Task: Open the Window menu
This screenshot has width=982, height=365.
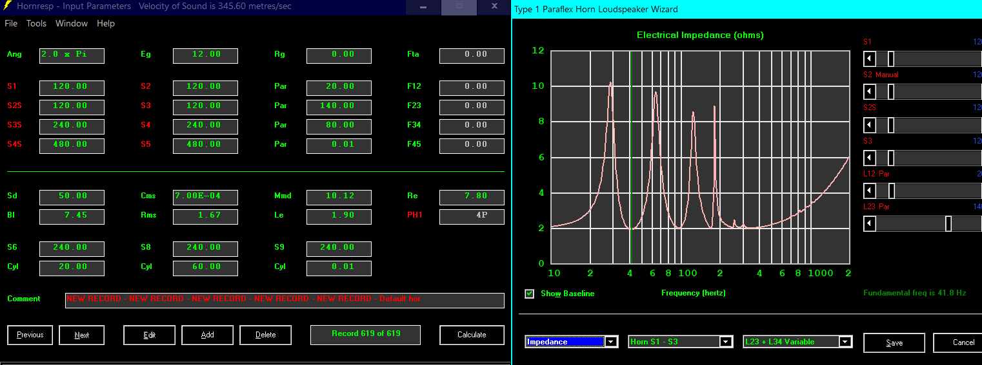Action: (72, 23)
